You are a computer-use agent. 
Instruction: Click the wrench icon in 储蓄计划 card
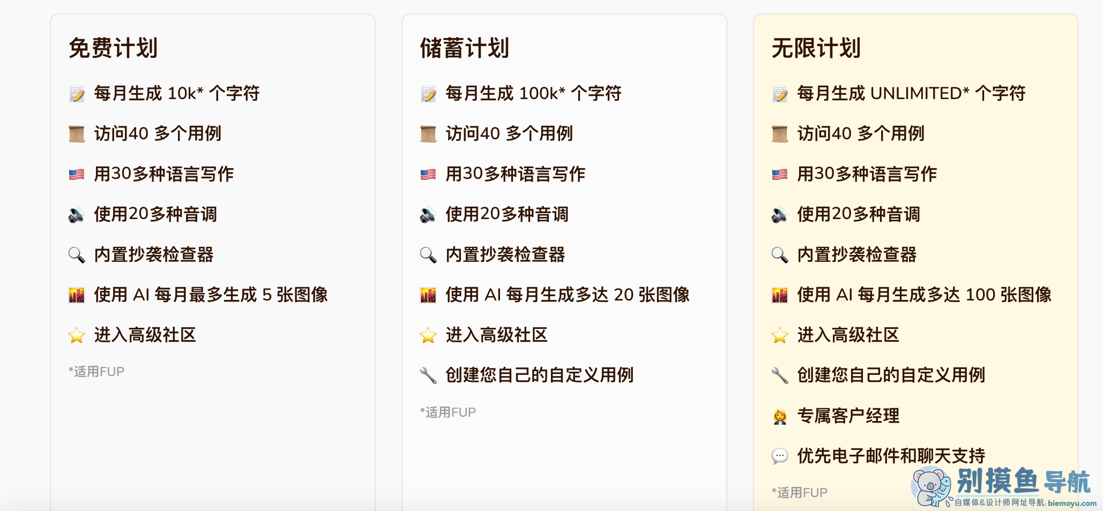(x=428, y=375)
